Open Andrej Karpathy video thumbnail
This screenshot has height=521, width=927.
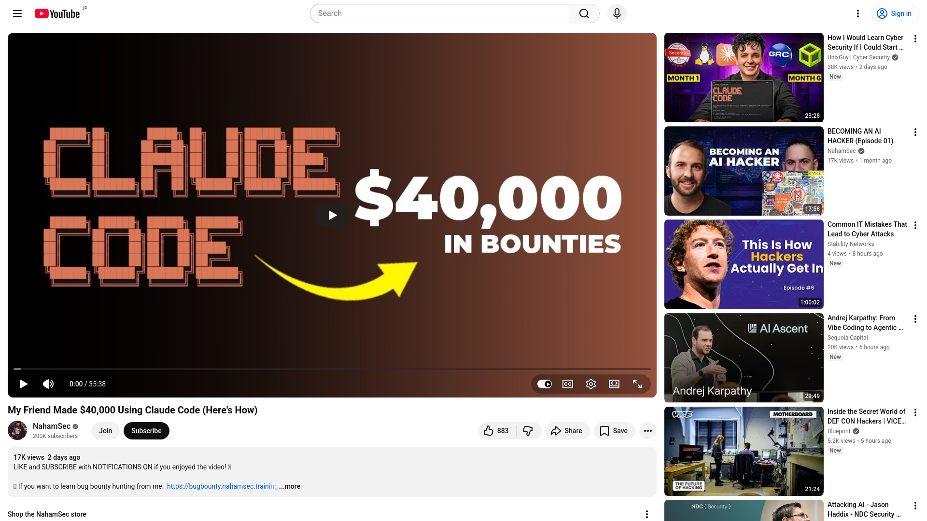[x=744, y=357]
